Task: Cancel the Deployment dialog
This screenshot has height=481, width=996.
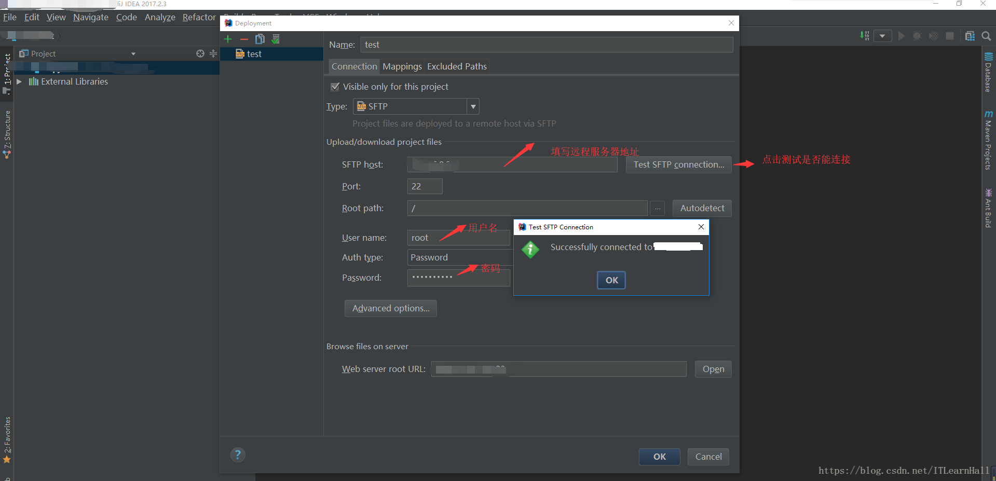Action: pos(708,457)
